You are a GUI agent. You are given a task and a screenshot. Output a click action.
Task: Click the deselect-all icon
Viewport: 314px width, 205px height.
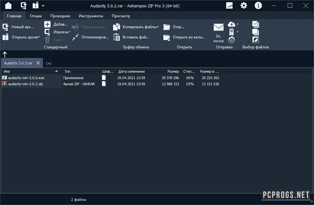click(x=256, y=32)
